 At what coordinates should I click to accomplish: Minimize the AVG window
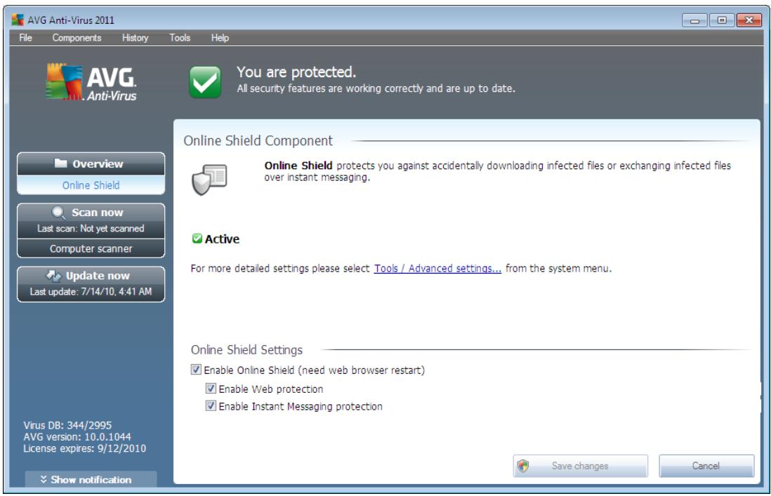pyautogui.click(x=694, y=20)
